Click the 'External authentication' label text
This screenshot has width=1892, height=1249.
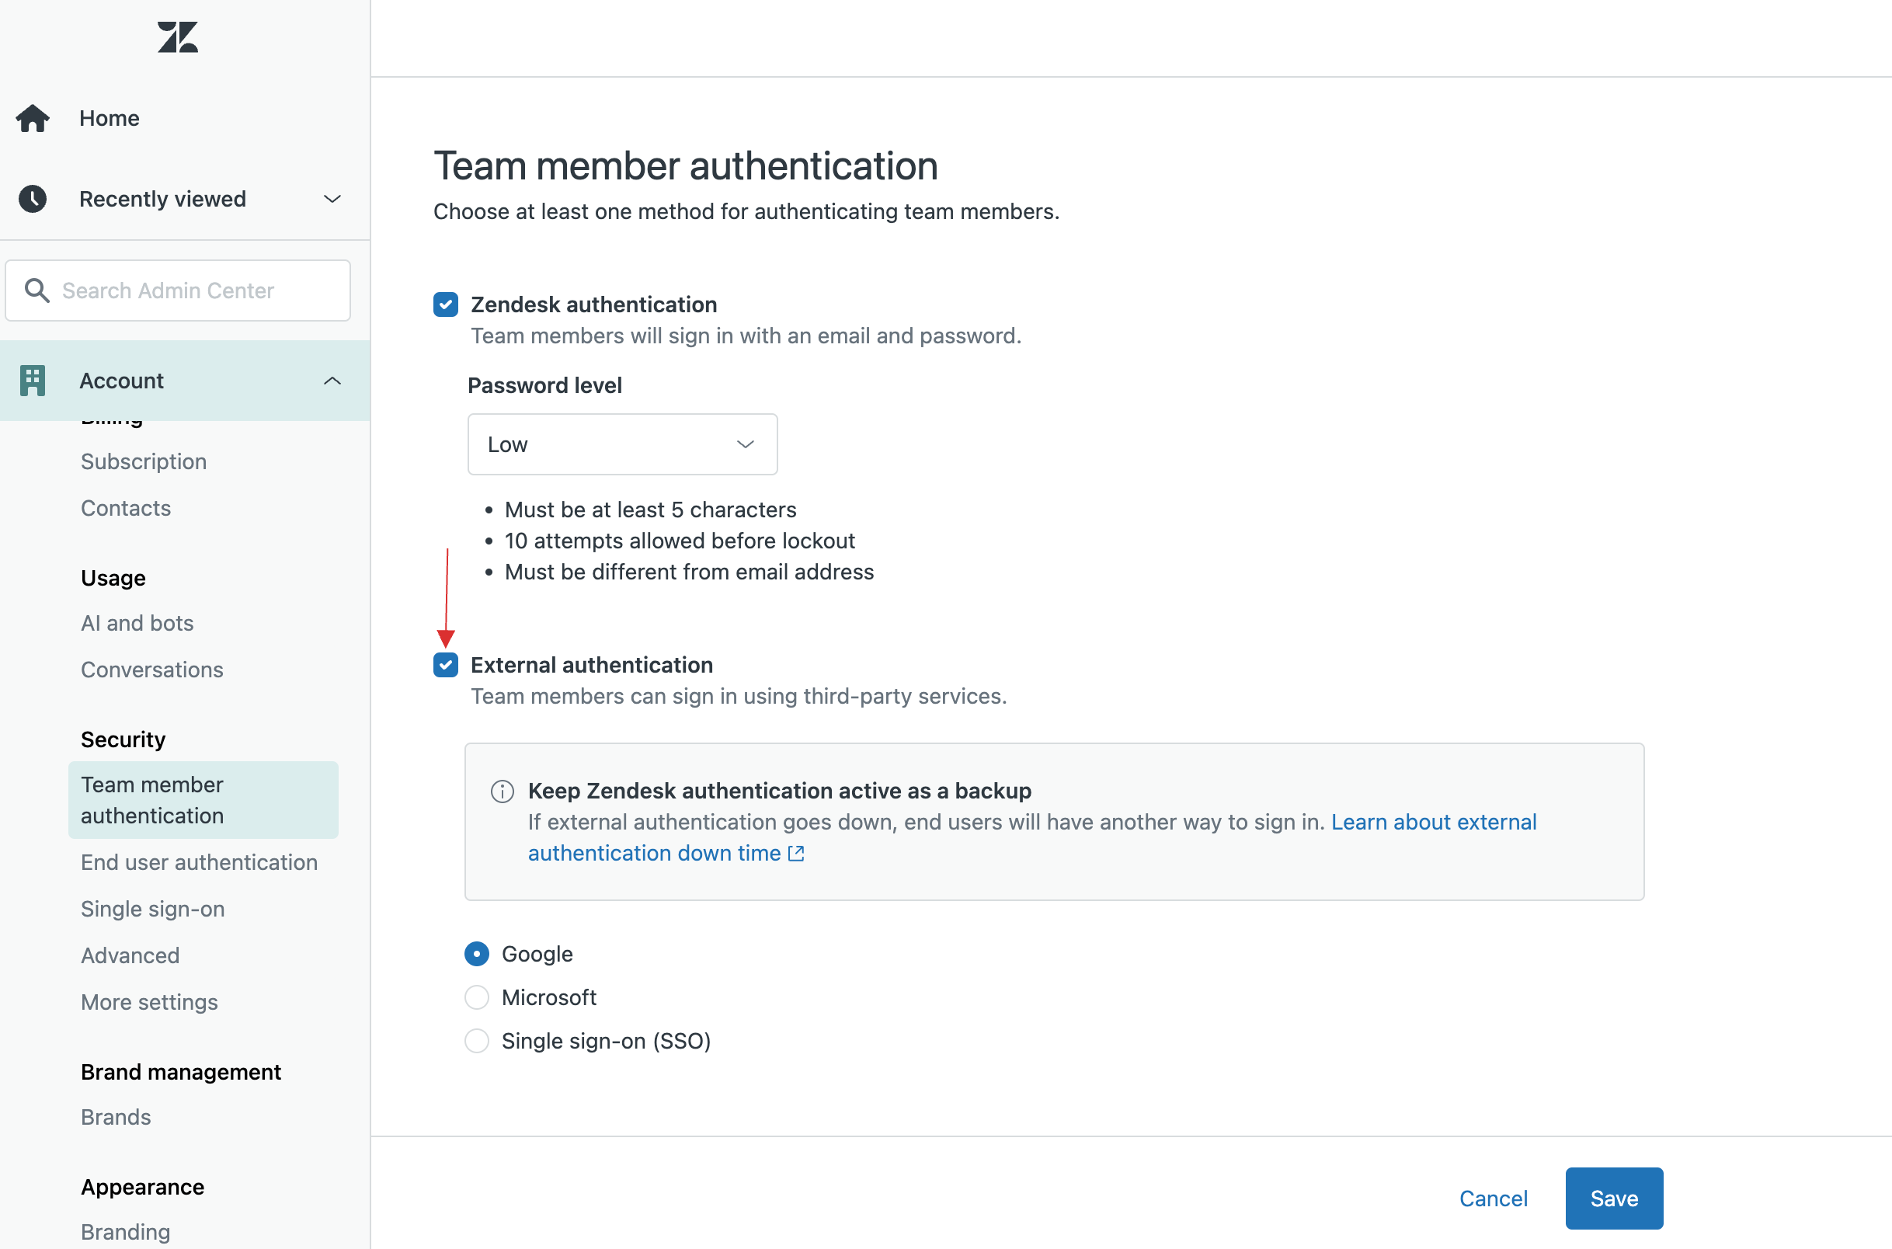pyautogui.click(x=592, y=664)
